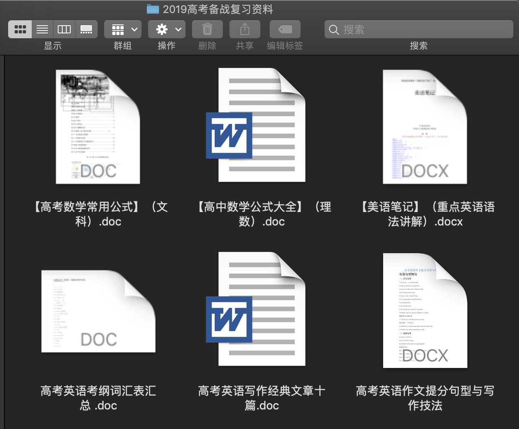Image resolution: width=519 pixels, height=429 pixels.
Task: Select the 【高中数学公式大全】（理数）.doc file
Action: click(x=262, y=126)
